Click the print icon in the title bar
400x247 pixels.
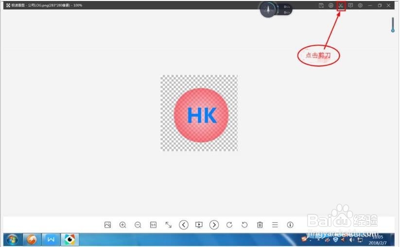pyautogui.click(x=331, y=5)
